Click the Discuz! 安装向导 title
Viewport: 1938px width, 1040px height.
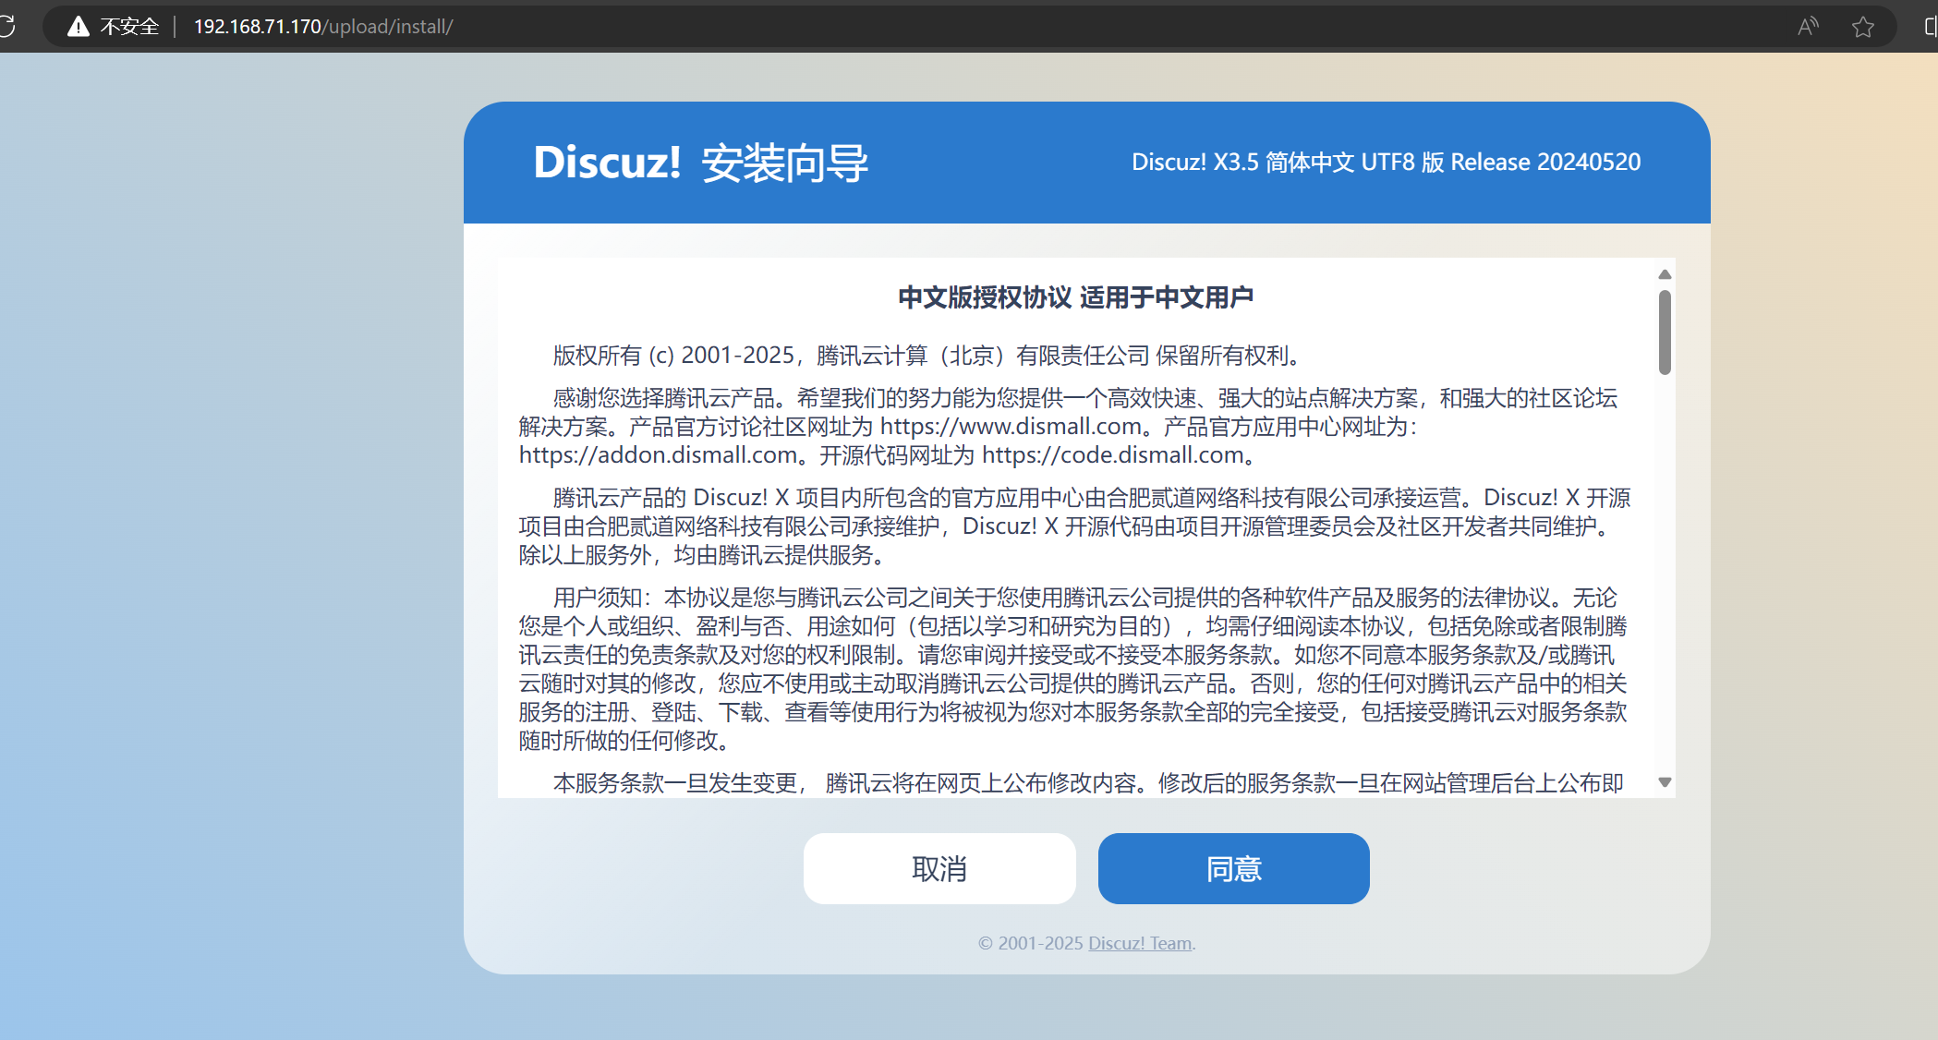pos(701,163)
